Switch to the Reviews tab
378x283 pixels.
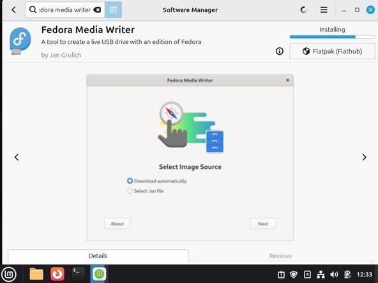[x=280, y=256]
